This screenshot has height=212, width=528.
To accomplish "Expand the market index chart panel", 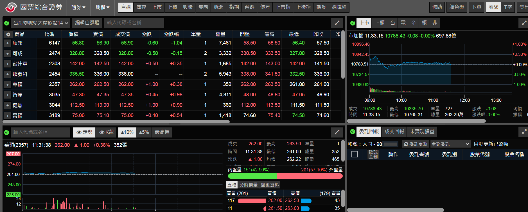I will 524,23.
